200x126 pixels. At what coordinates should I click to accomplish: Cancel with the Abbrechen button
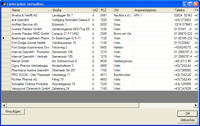pos(188,120)
